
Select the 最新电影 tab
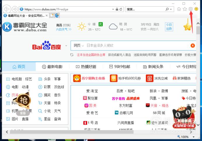52,67
